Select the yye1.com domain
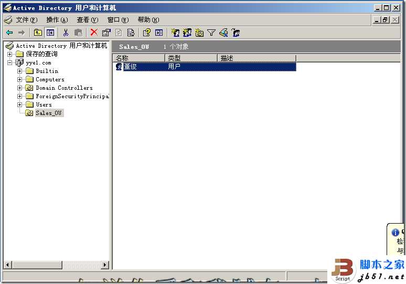The width and height of the screenshot is (406, 284). [38, 62]
